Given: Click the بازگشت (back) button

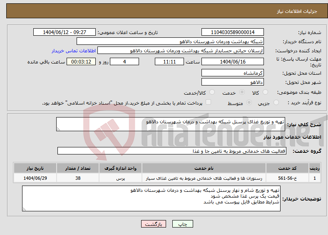Looking at the screenshot, I should pyautogui.click(x=154, y=224).
